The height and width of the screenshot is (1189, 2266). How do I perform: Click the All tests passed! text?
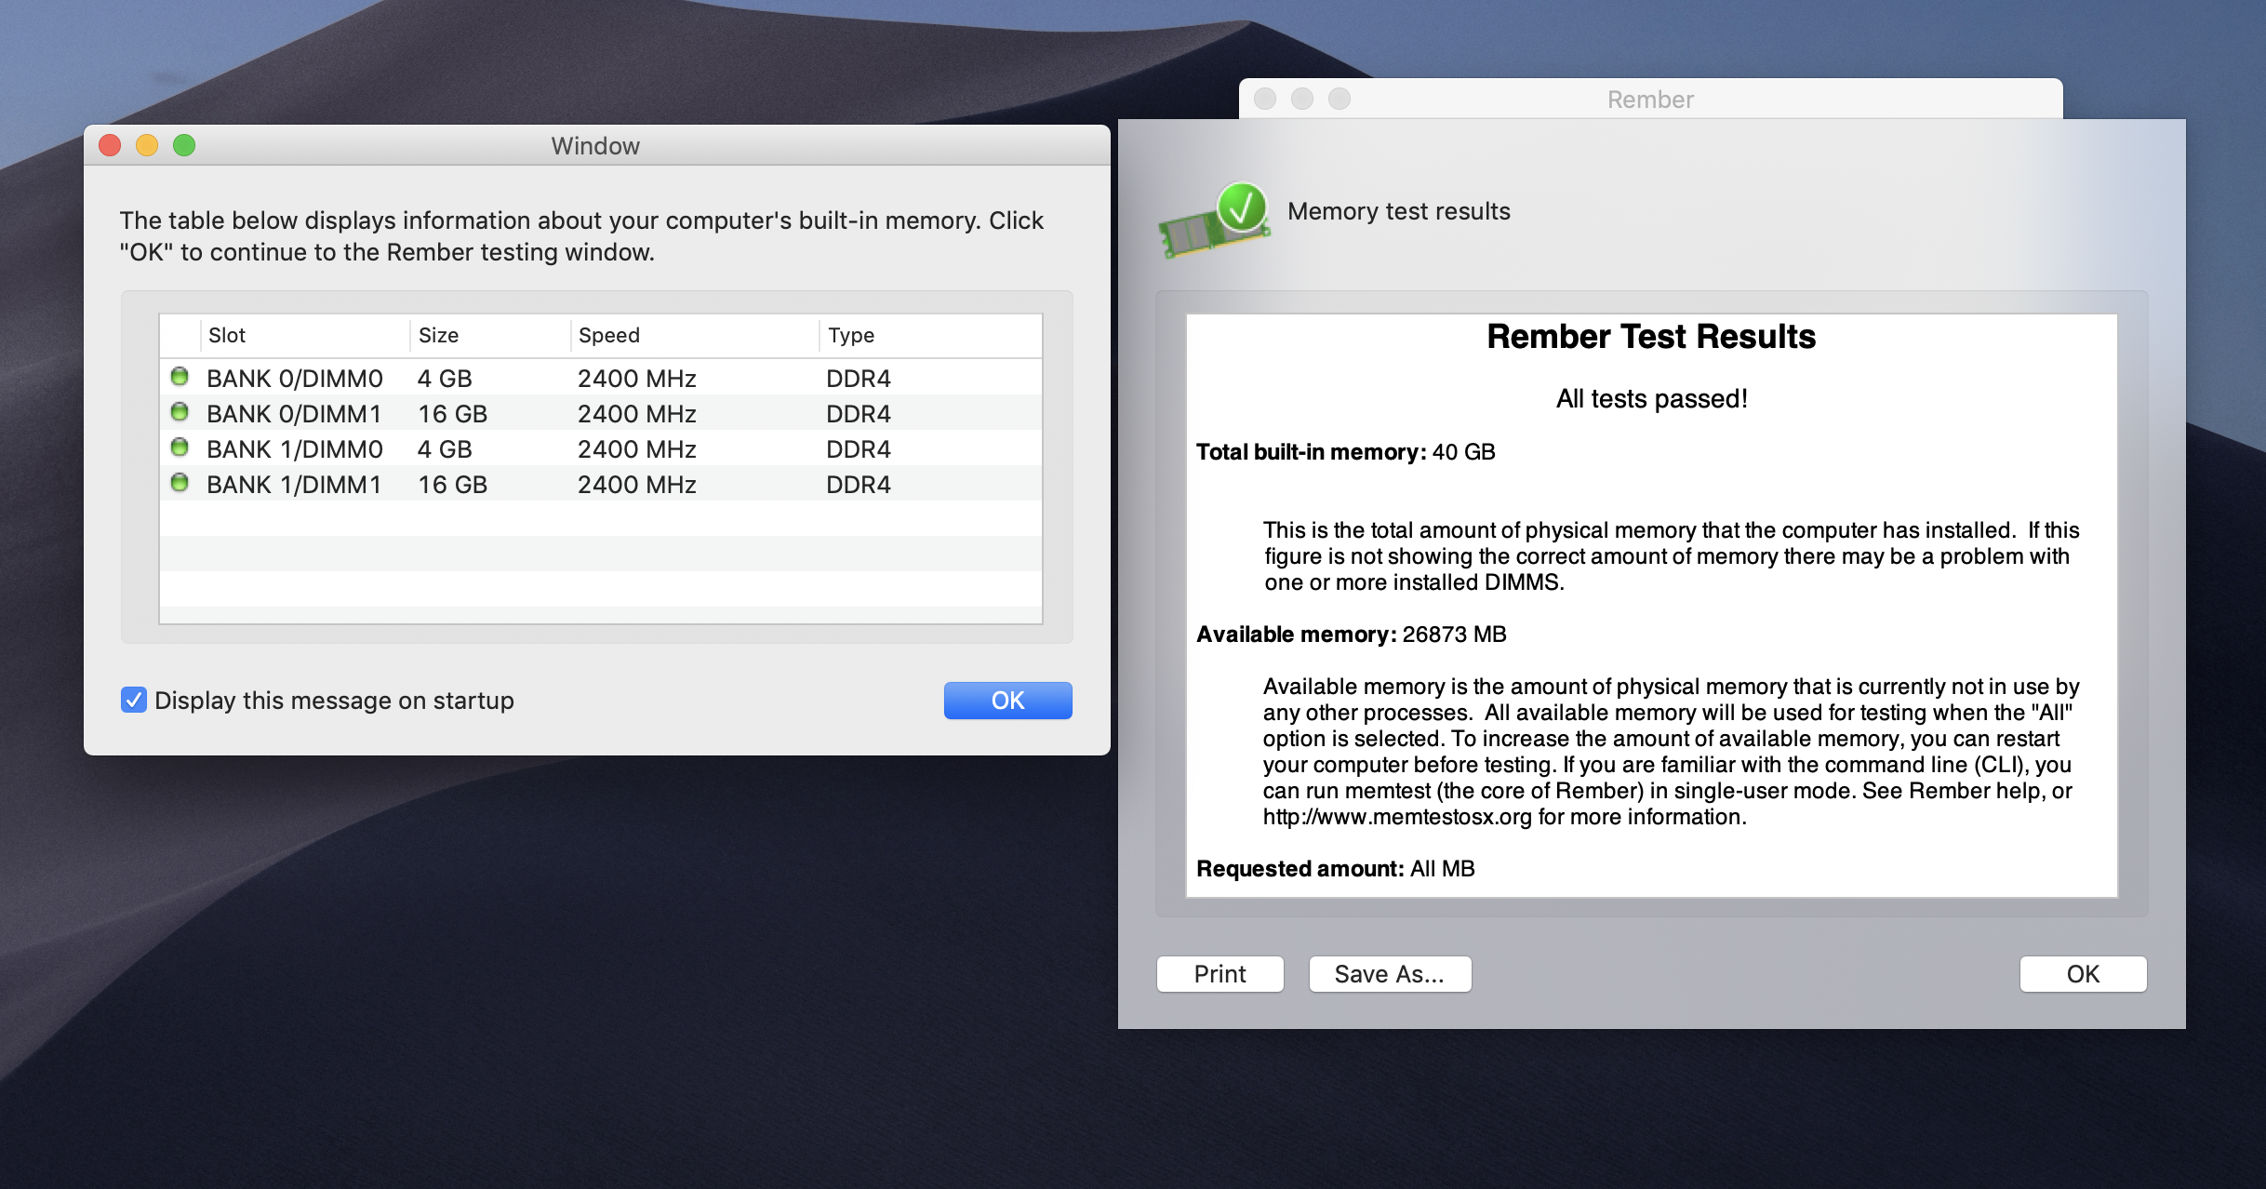click(1652, 398)
